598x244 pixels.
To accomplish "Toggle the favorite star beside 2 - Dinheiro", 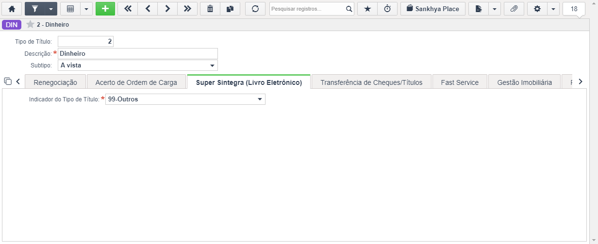I will pos(30,24).
